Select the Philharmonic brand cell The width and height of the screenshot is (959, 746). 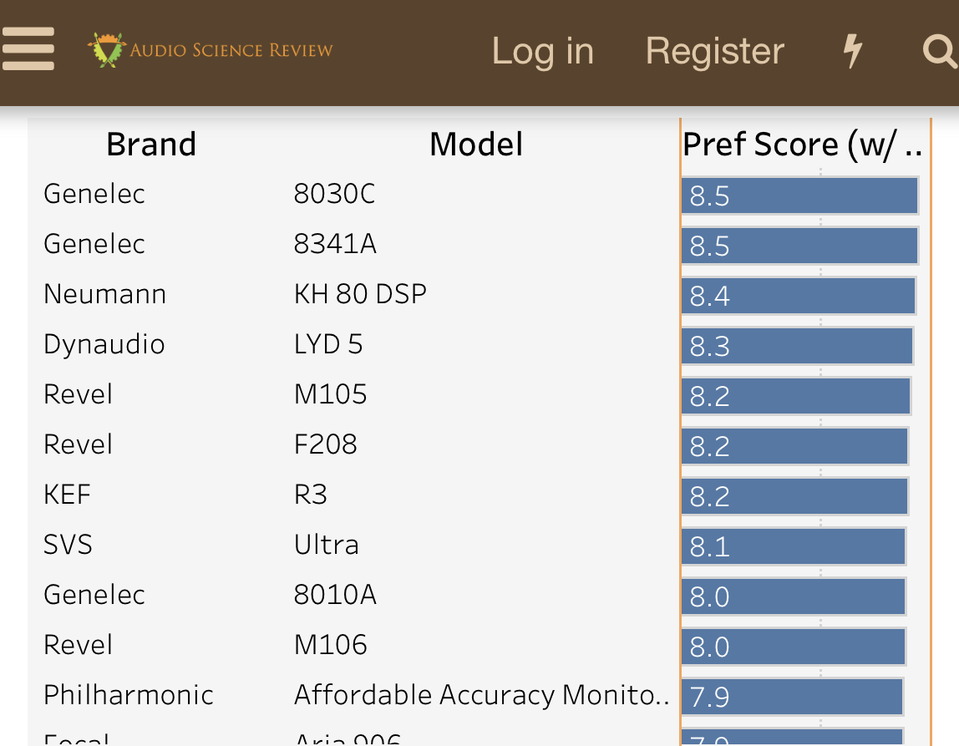[x=129, y=695]
